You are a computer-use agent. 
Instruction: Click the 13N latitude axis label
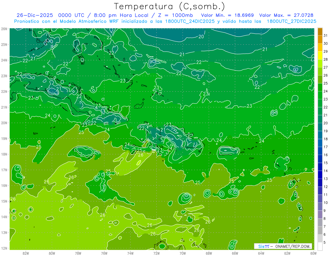[x=4, y=232]
